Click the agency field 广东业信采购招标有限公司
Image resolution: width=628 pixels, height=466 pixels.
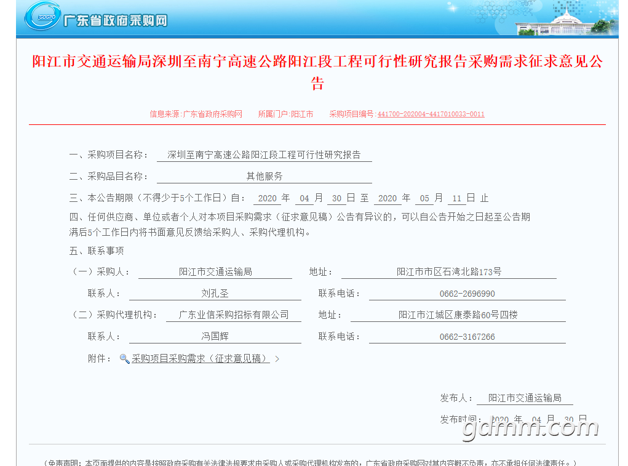pyautogui.click(x=233, y=315)
